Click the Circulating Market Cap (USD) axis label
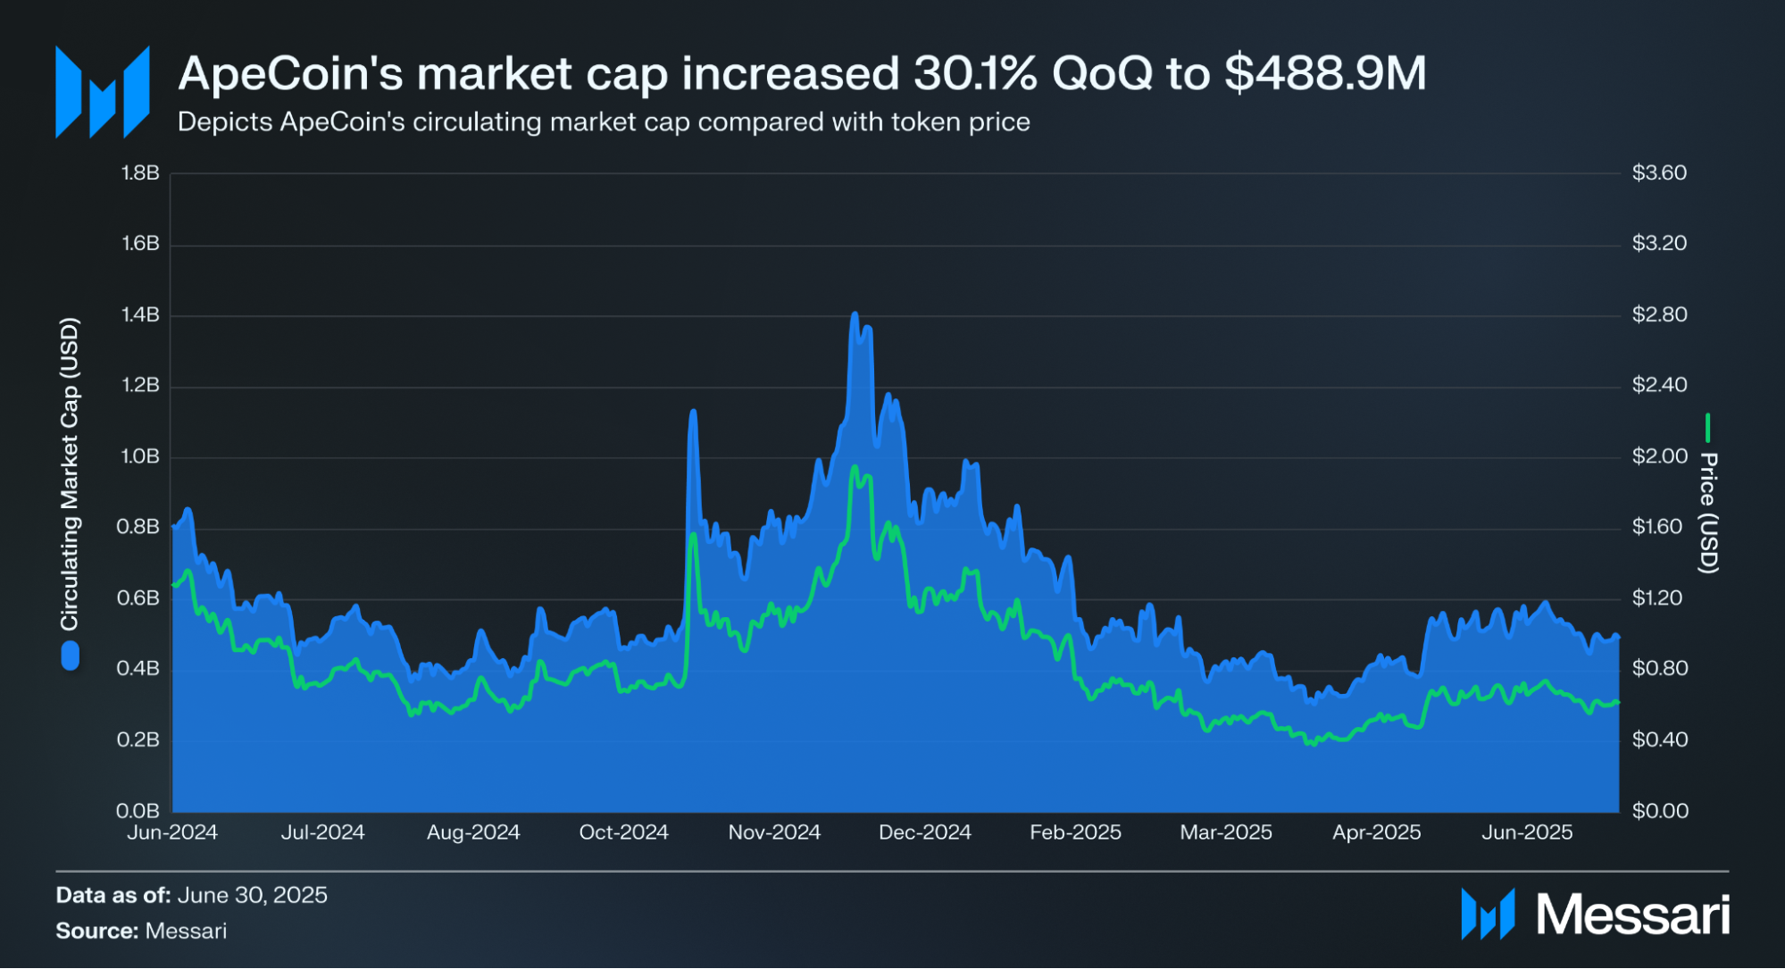Viewport: 1785px width, 969px height. tap(70, 473)
